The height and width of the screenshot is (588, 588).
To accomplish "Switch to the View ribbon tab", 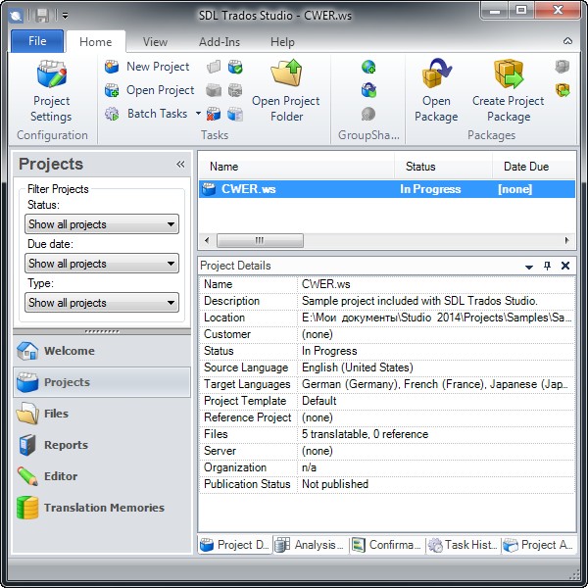I will coord(155,42).
